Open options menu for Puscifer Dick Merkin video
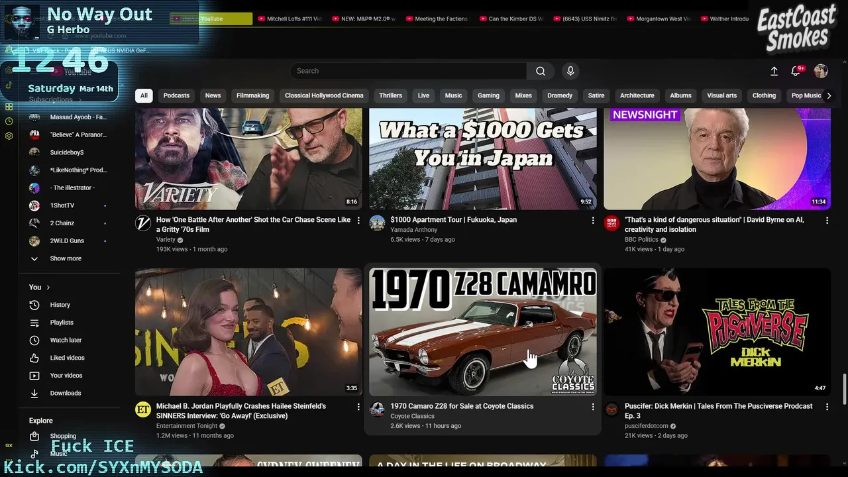The height and width of the screenshot is (477, 848). pyautogui.click(x=827, y=407)
